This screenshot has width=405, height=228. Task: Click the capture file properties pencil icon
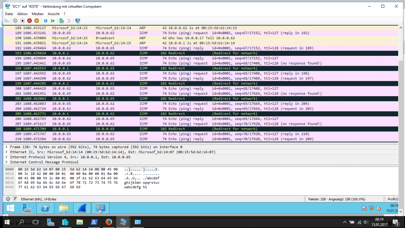[x=15, y=199]
